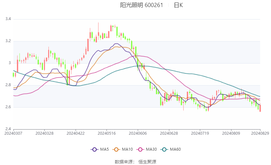271x165 pixels.
Task: Click the MA5 legend label text
Action: (104, 149)
